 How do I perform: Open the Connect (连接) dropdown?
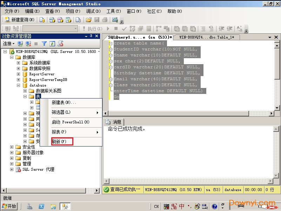(x=9, y=44)
